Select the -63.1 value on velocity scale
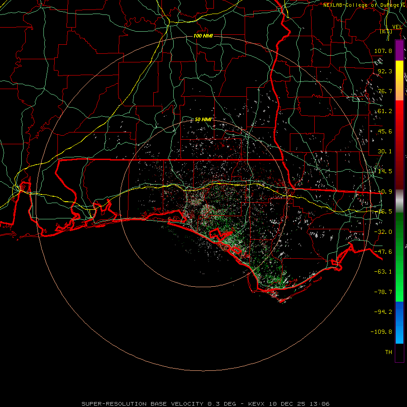 click(383, 272)
